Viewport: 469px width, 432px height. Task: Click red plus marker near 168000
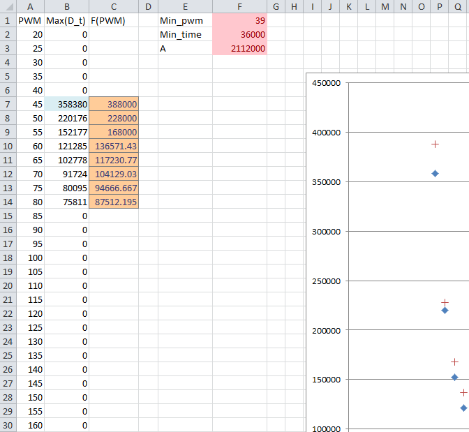[454, 362]
